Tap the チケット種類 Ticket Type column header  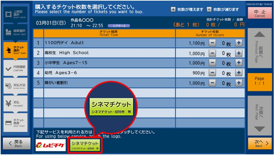(x=109, y=33)
